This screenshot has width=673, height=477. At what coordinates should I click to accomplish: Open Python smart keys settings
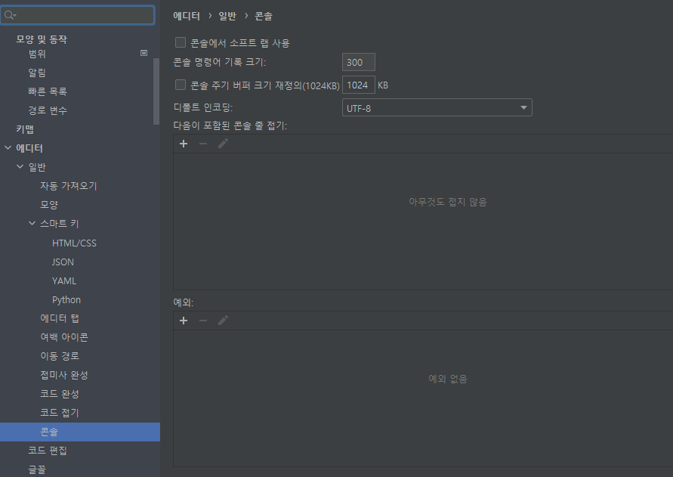coord(66,299)
